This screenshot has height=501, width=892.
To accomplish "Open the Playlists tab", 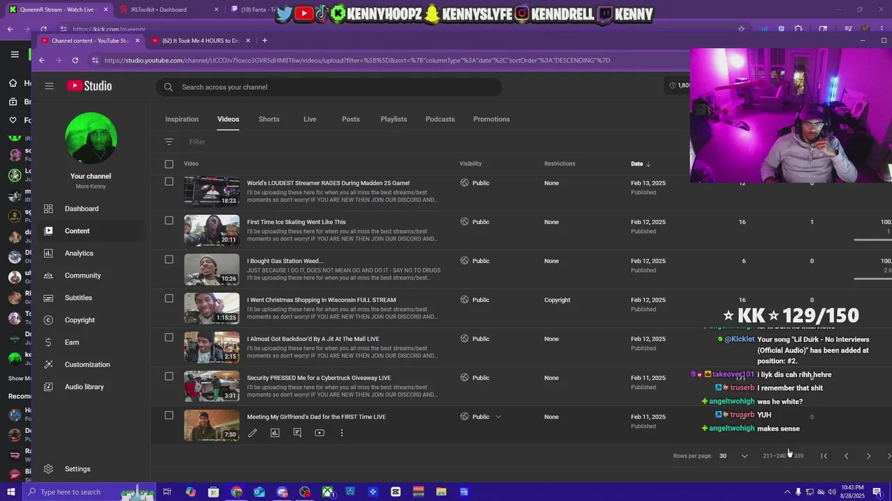I will (x=394, y=119).
